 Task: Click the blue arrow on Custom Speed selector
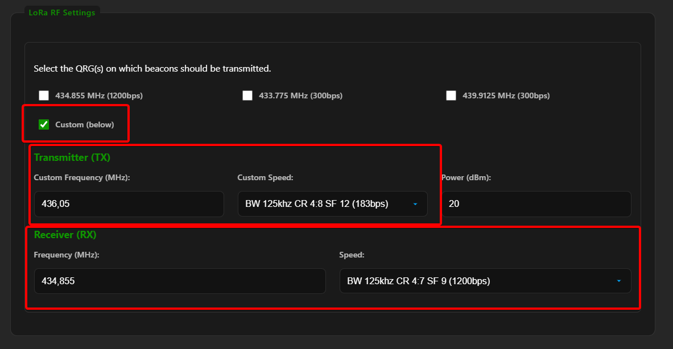tap(415, 204)
